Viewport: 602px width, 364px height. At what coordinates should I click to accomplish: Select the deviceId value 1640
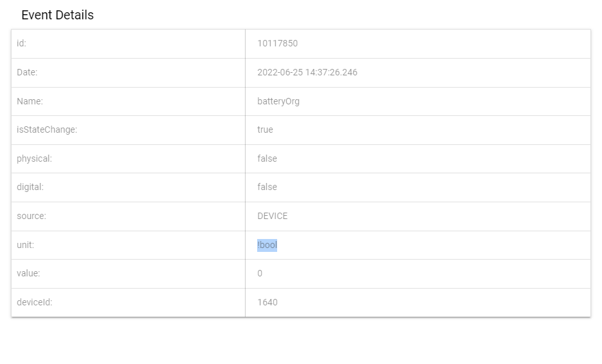[267, 302]
